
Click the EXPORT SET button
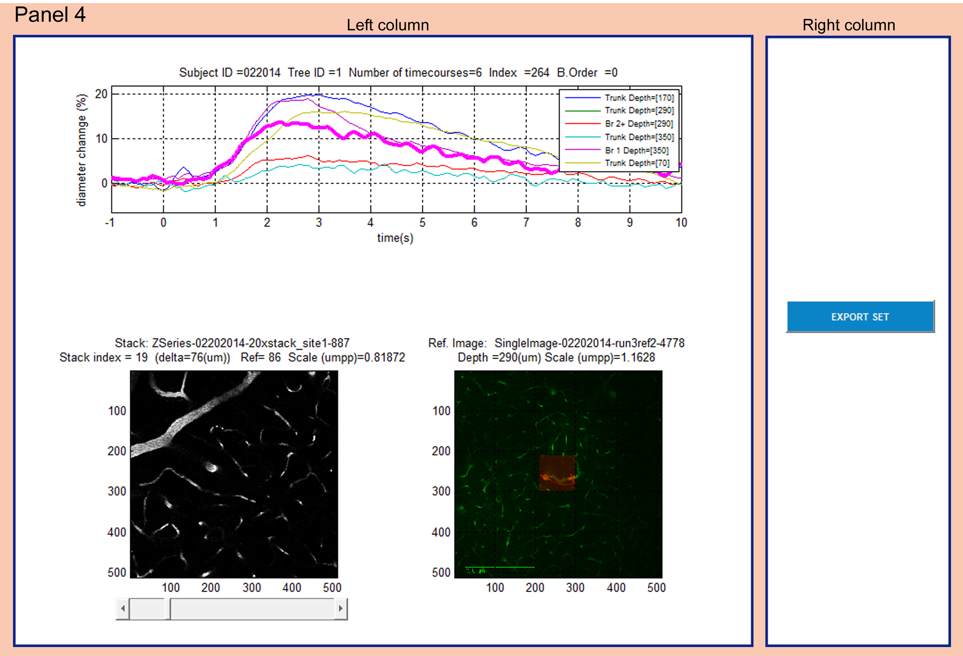[860, 317]
